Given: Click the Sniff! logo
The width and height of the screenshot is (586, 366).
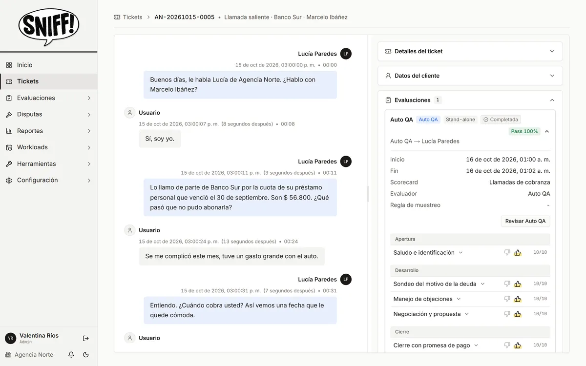Looking at the screenshot, I should pyautogui.click(x=49, y=26).
